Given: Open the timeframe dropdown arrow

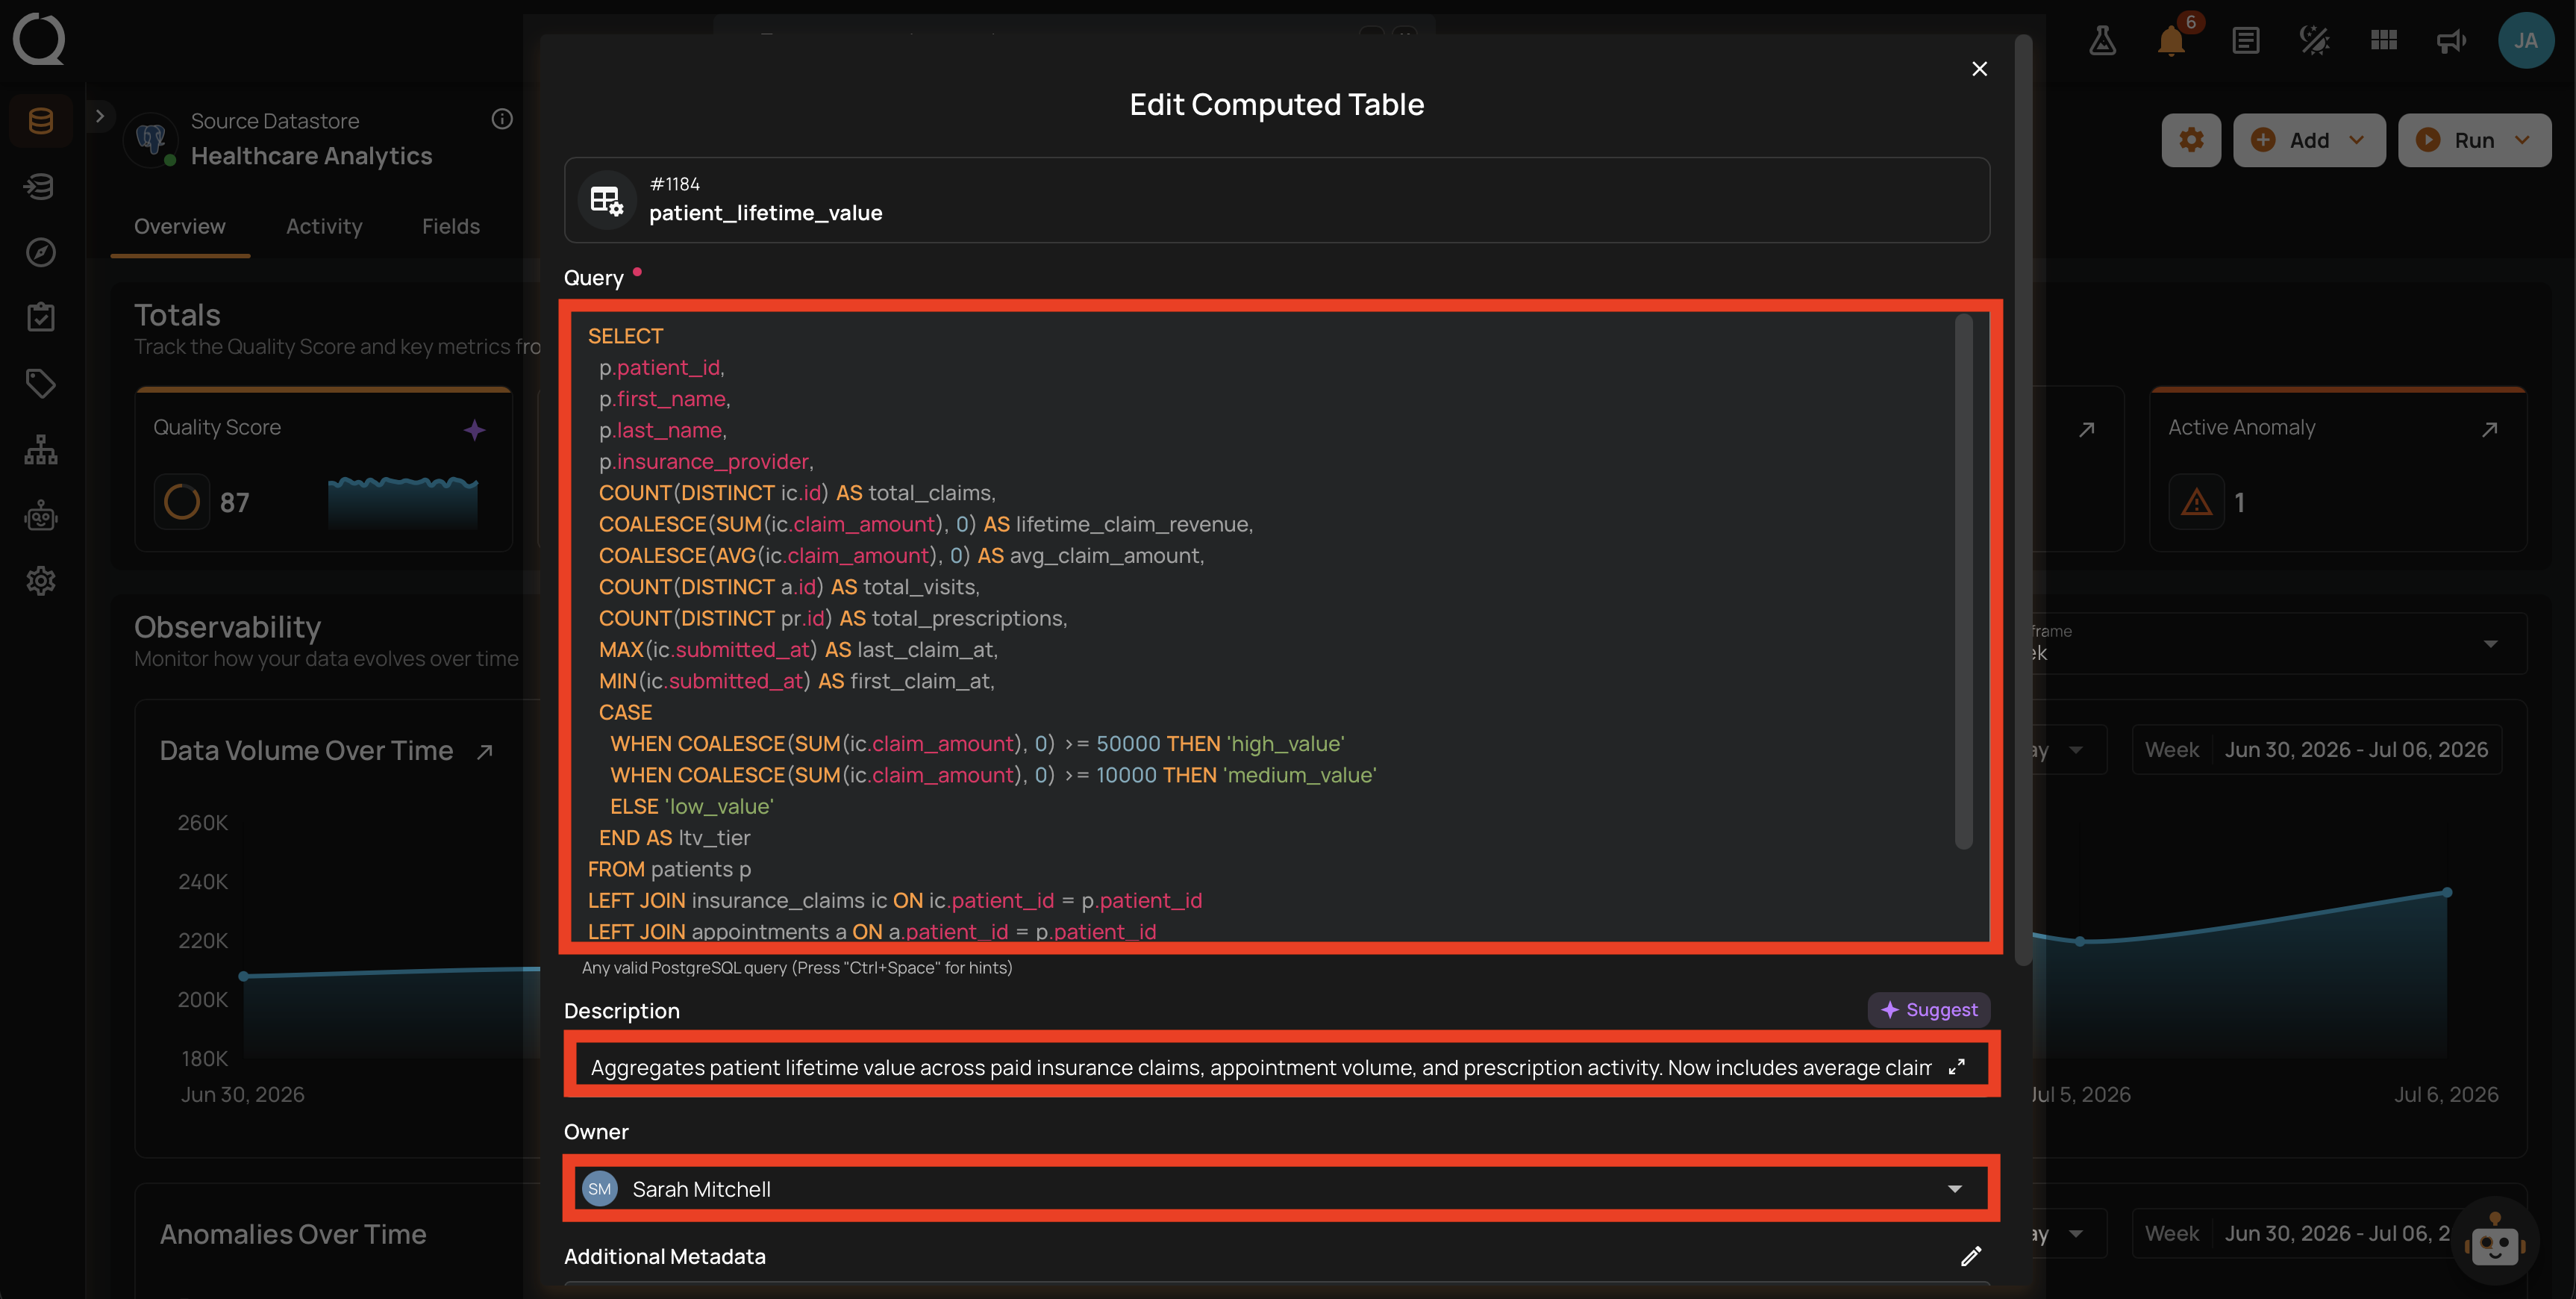Looking at the screenshot, I should point(2490,644).
